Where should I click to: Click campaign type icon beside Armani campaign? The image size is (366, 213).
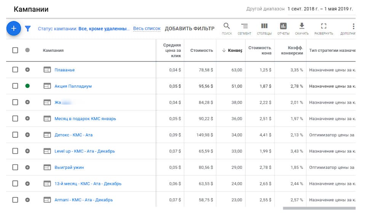(47, 200)
